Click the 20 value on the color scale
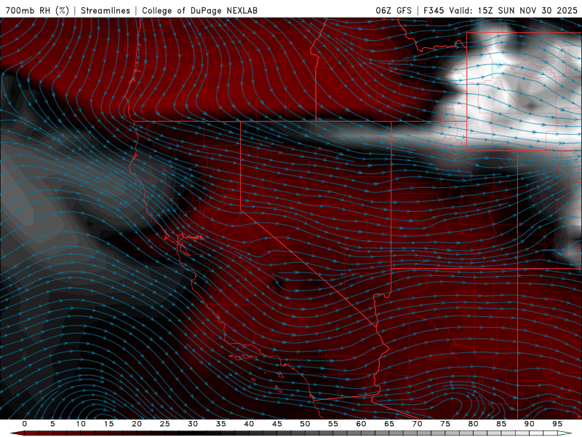This screenshot has height=437, width=582. [x=137, y=424]
